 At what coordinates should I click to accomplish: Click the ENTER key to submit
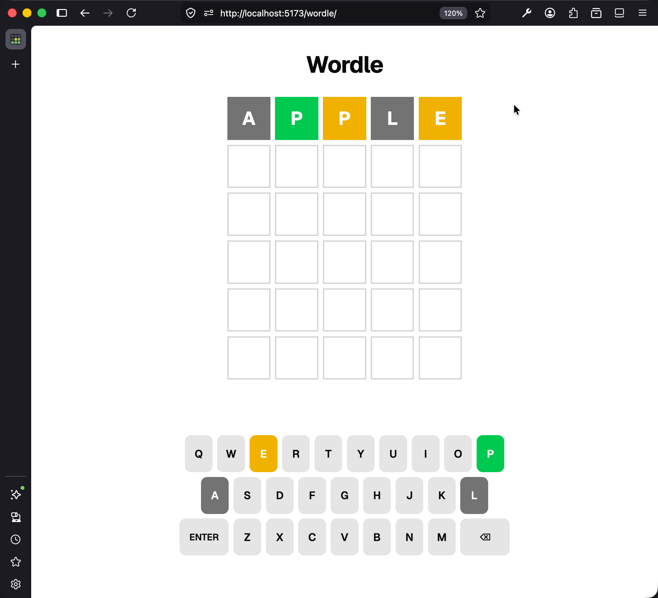point(204,537)
